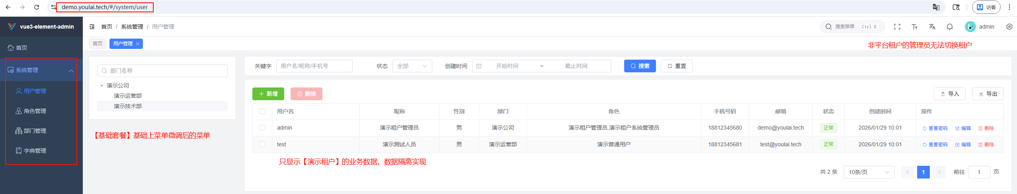Collapse the 系统管理 sidebar menu

tap(41, 70)
